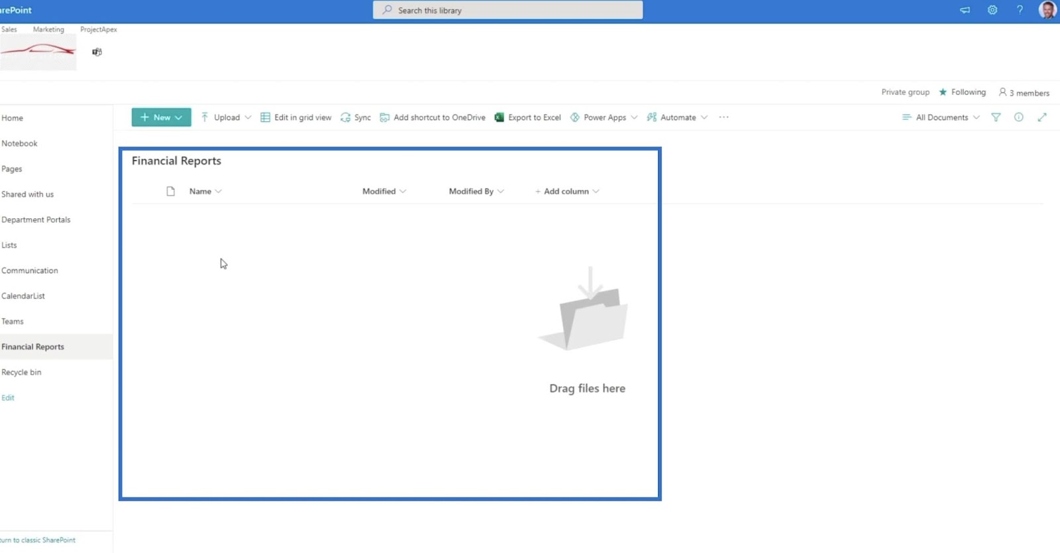Open the ProjectApex hub link
Image resolution: width=1060 pixels, height=553 pixels.
[x=99, y=29]
